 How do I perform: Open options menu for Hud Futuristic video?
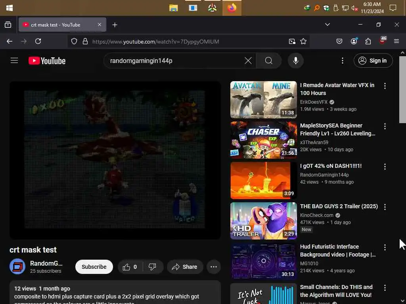pos(385,247)
